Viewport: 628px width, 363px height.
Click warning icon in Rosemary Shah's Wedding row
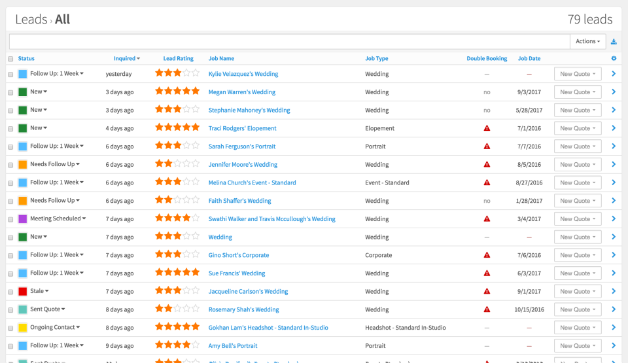pos(487,310)
